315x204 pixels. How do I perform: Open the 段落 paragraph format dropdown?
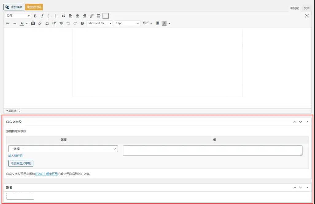pyautogui.click(x=18, y=16)
